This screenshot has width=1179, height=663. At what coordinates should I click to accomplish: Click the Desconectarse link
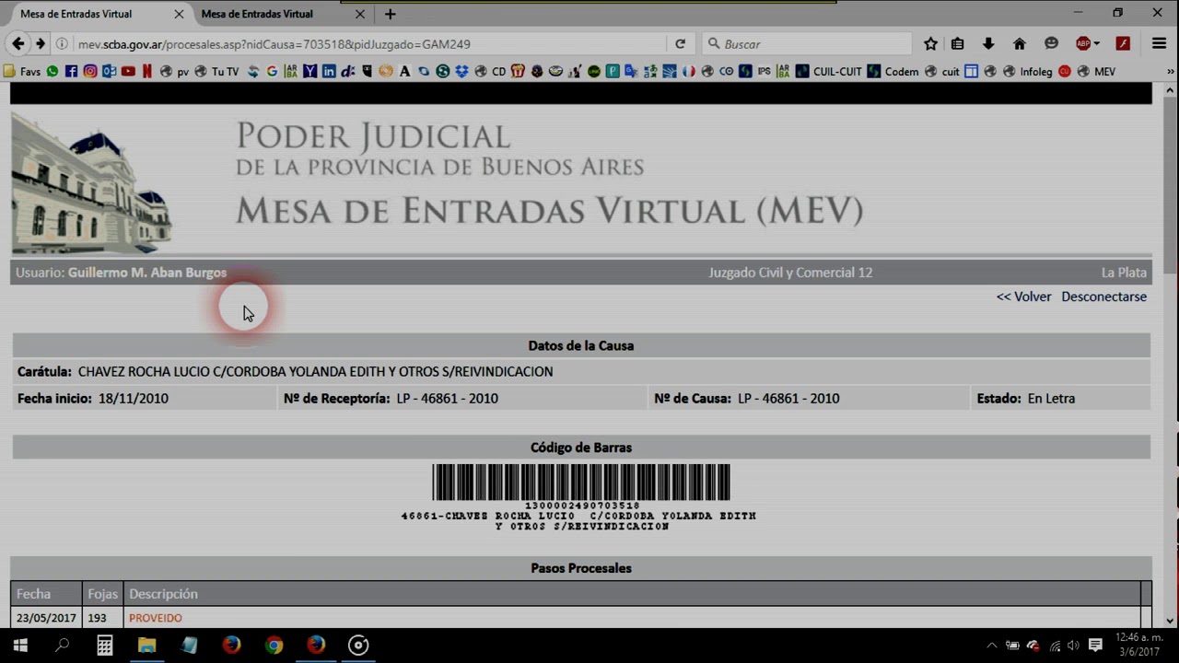1103,297
